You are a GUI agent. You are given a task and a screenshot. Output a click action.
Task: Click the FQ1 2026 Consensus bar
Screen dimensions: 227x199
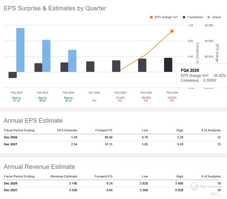(90, 67)
